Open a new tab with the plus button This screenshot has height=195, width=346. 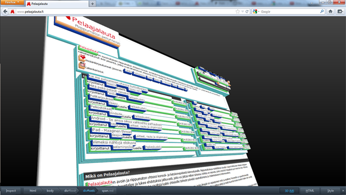tap(92, 4)
